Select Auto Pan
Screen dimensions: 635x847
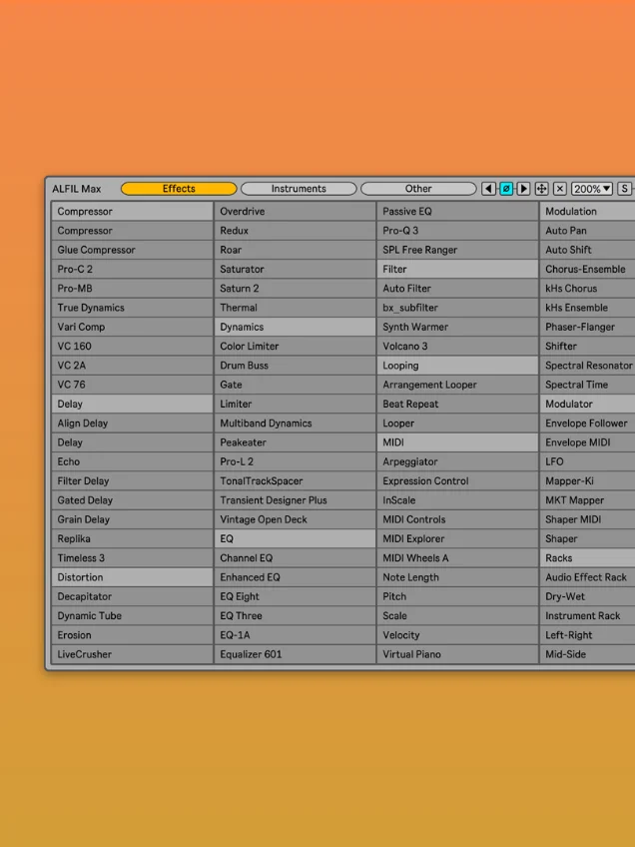tap(587, 231)
